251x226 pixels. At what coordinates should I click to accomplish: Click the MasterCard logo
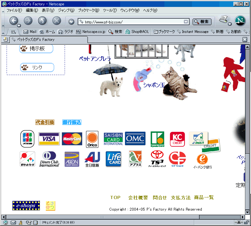coord(72,139)
